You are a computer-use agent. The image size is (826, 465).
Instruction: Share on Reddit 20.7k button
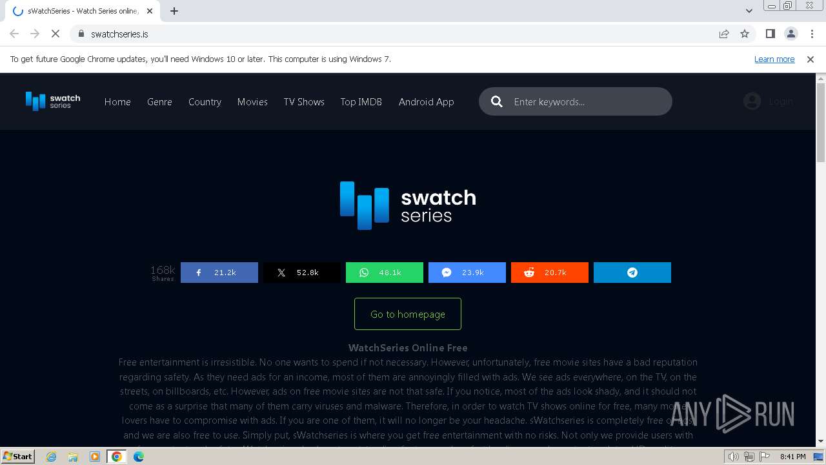coord(550,273)
